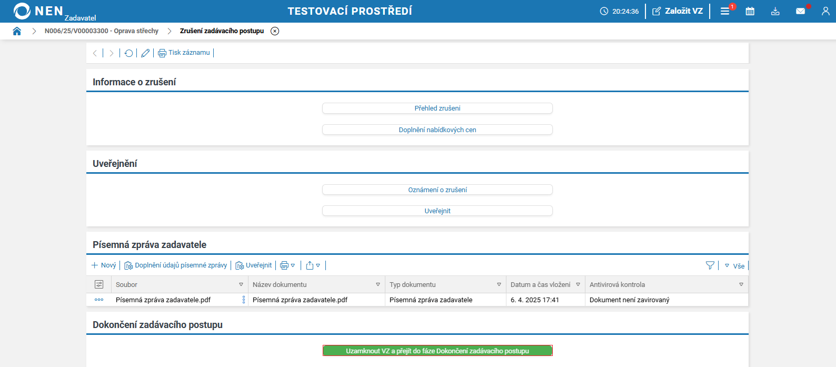The width and height of the screenshot is (836, 367).
Task: Open Datum a čas vložení column dropdown
Action: 578,284
